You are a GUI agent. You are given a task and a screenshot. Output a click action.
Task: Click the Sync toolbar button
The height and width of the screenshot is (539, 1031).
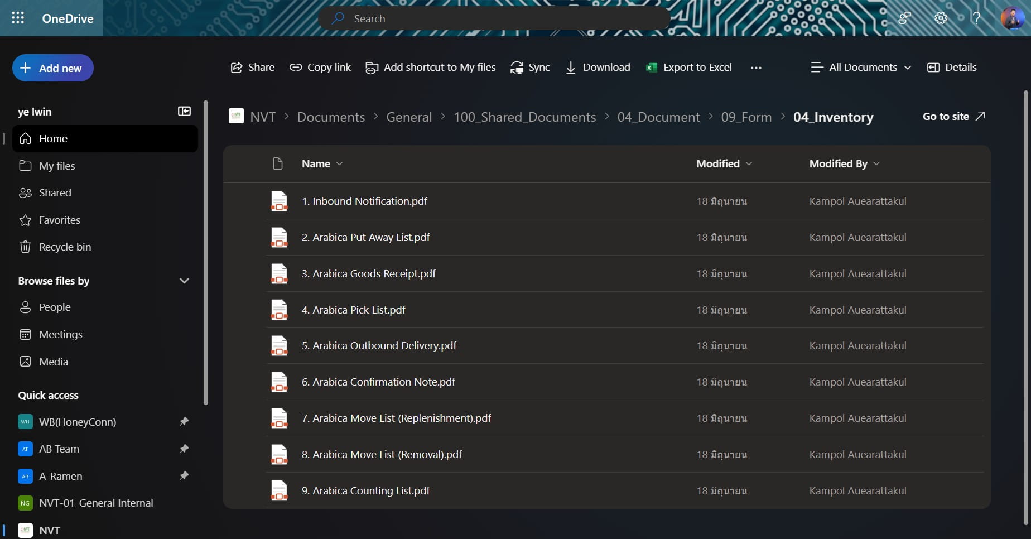click(530, 68)
